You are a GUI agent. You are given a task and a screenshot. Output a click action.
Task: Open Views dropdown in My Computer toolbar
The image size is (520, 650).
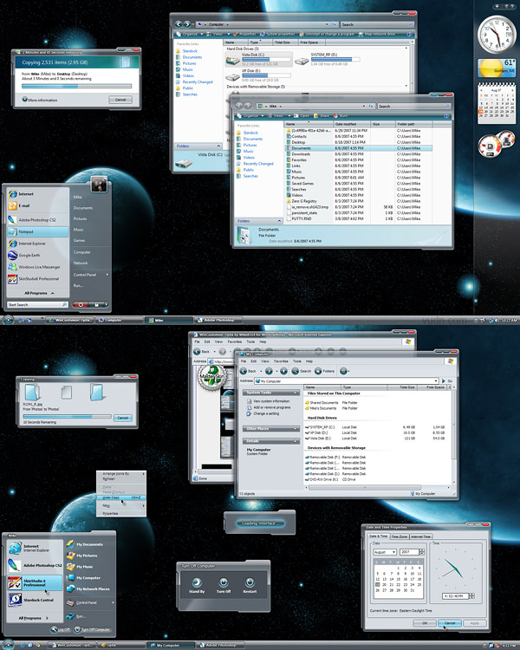(344, 371)
